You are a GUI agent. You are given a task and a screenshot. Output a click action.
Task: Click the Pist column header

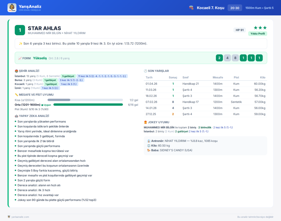coord(236,77)
